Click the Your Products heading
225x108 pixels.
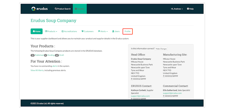pos(43,46)
